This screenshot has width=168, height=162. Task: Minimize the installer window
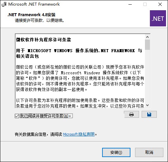click(x=130, y=4)
